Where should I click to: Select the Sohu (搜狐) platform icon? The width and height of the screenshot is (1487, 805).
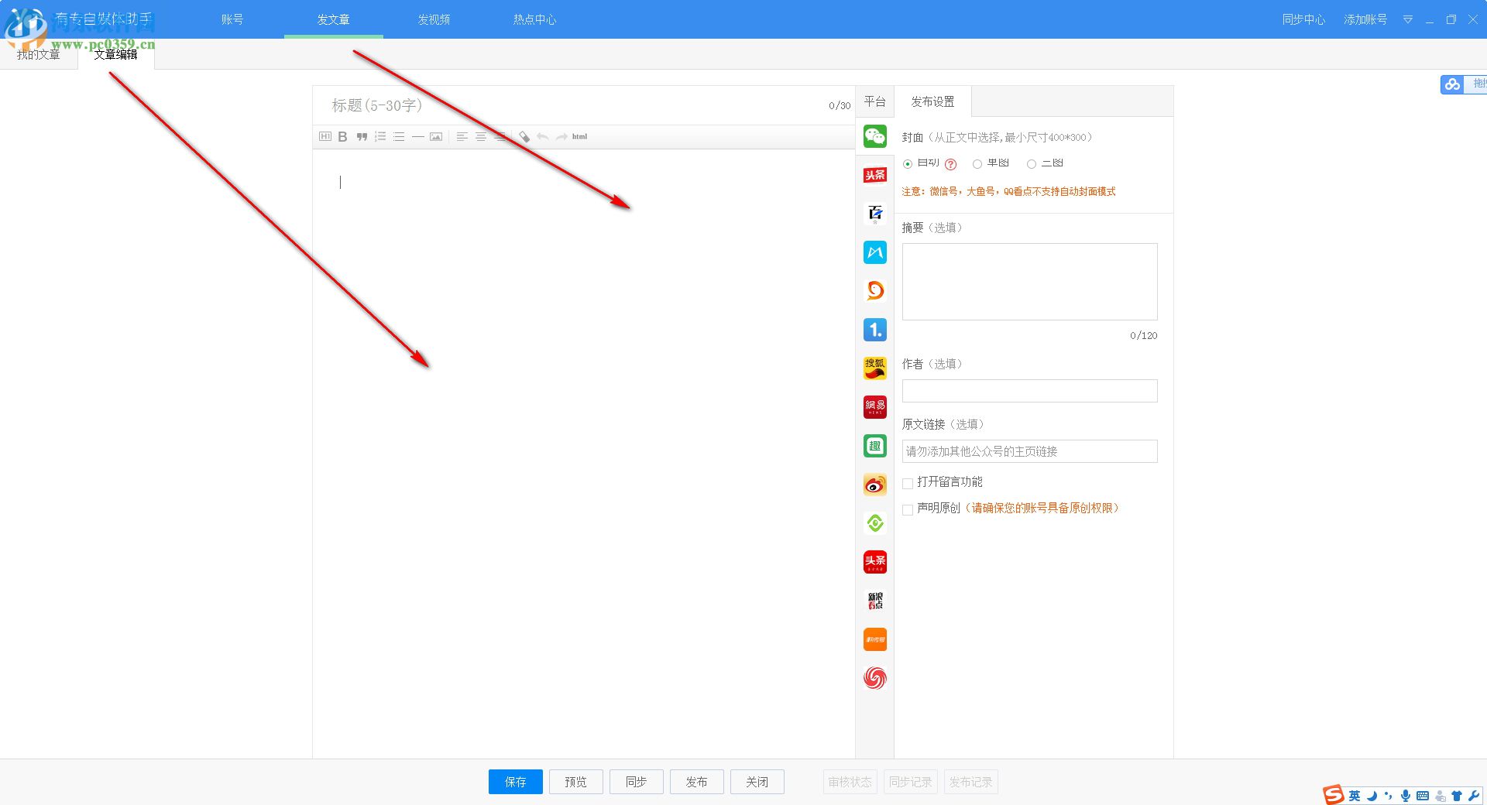875,368
